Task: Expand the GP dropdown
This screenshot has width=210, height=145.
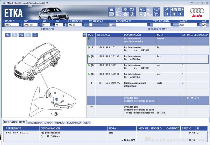Action: (x=51, y=25)
